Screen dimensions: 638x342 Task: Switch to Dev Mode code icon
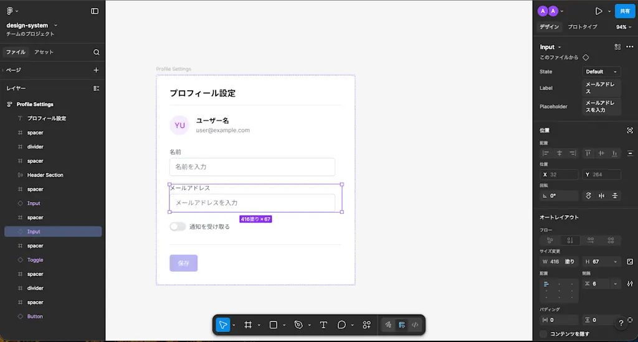coord(415,325)
